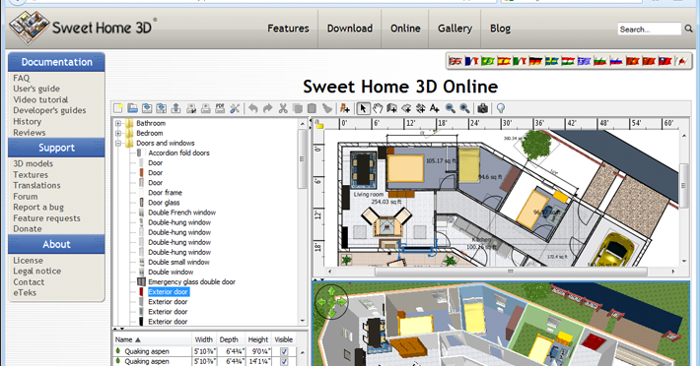Viewport: 700px width, 366px height.
Task: Click the printer icon in toolbar
Action: tap(205, 108)
